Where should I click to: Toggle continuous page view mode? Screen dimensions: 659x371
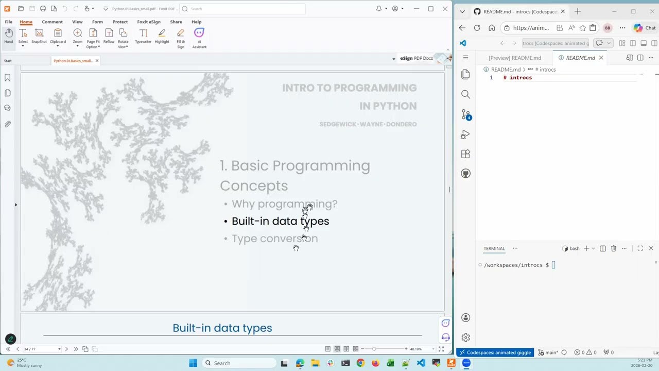(x=337, y=349)
